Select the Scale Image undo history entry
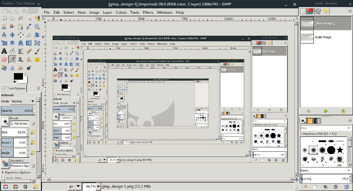Image resolution: width=353 pixels, height=191 pixels. (x=326, y=37)
